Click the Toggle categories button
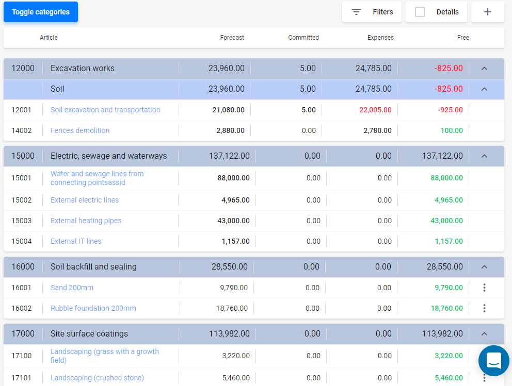 [41, 12]
